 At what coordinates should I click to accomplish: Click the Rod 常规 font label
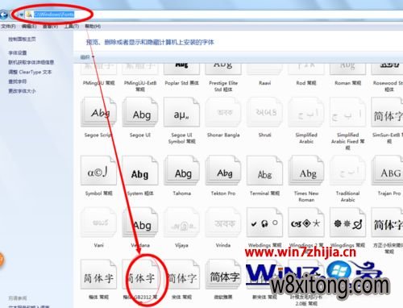coord(306,83)
